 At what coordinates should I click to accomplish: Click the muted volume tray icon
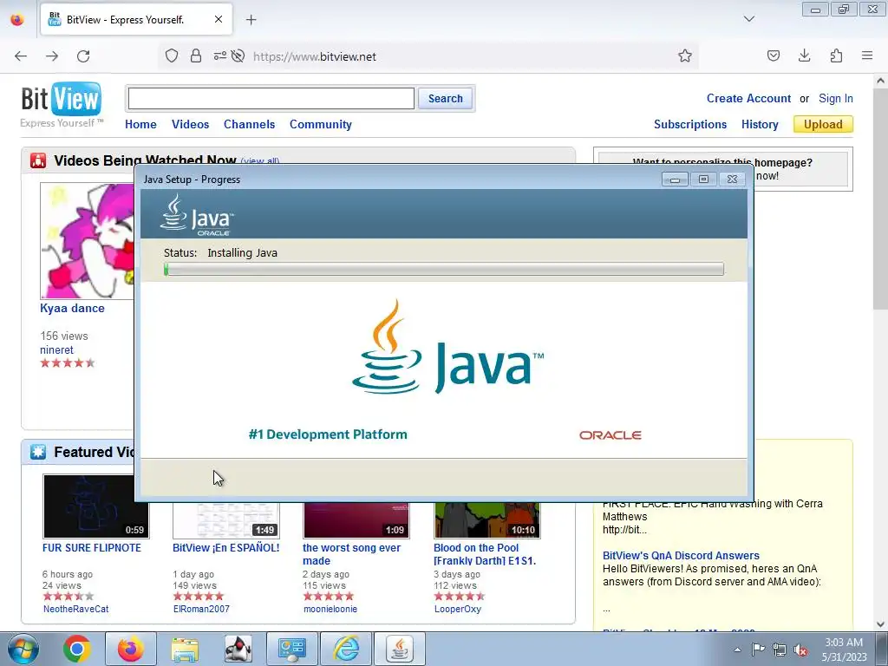click(x=800, y=650)
